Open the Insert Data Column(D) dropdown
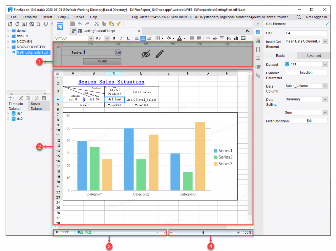The height and width of the screenshot is (251, 336). tap(325, 41)
